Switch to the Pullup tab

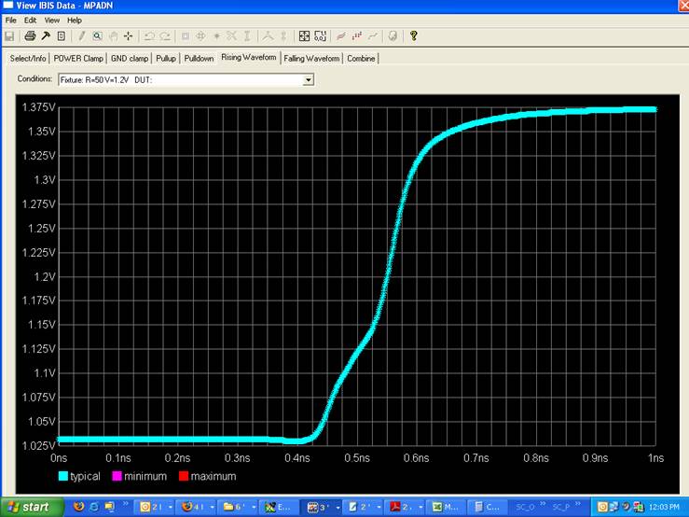(166, 58)
